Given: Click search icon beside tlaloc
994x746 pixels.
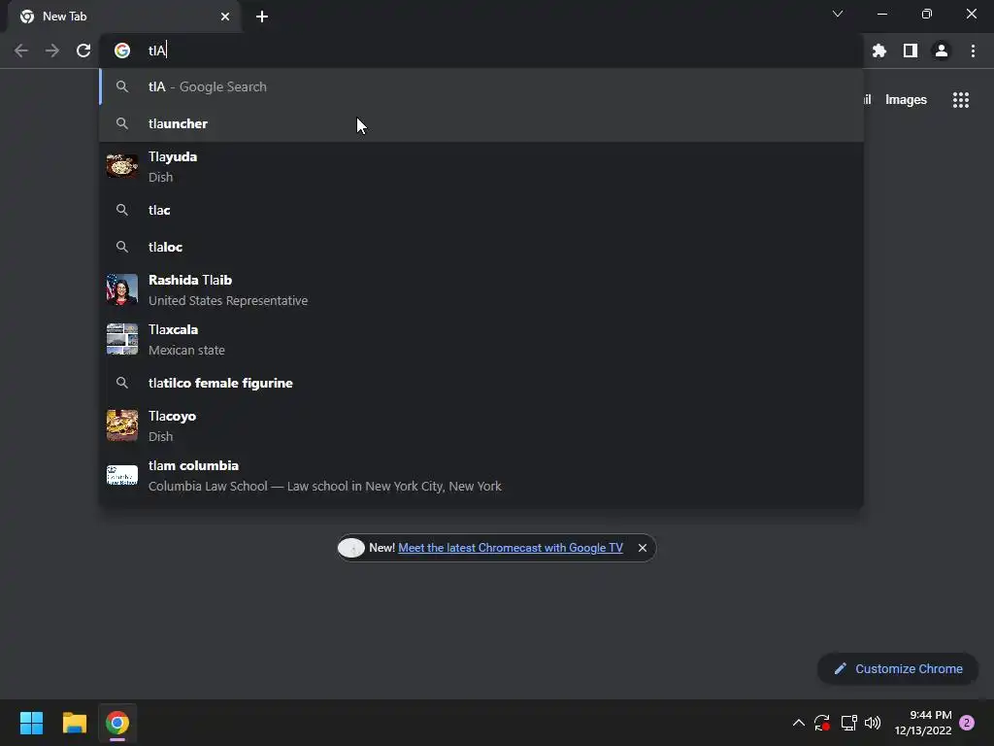Looking at the screenshot, I should tap(121, 247).
